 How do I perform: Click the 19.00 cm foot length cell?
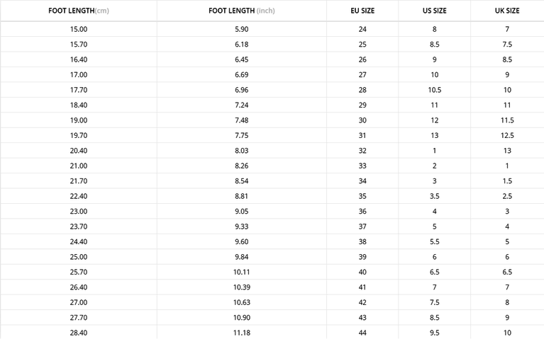[x=79, y=120]
